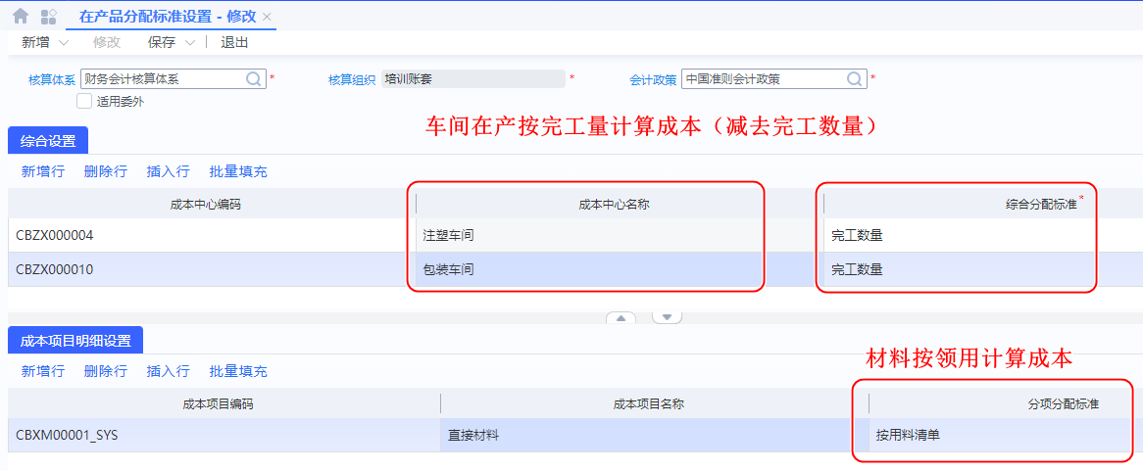Screen dimensions: 1143x471
Task: Switch to the 综合设置 tab
Action: [48, 140]
